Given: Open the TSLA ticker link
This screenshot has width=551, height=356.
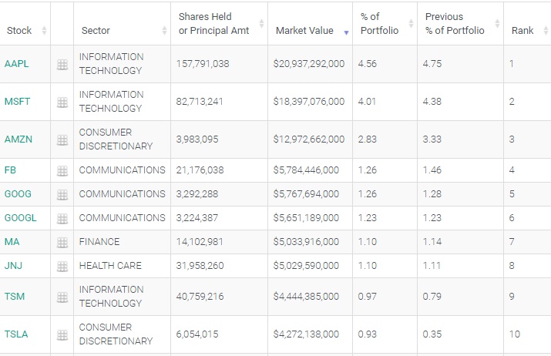Looking at the screenshot, I should coord(15,334).
